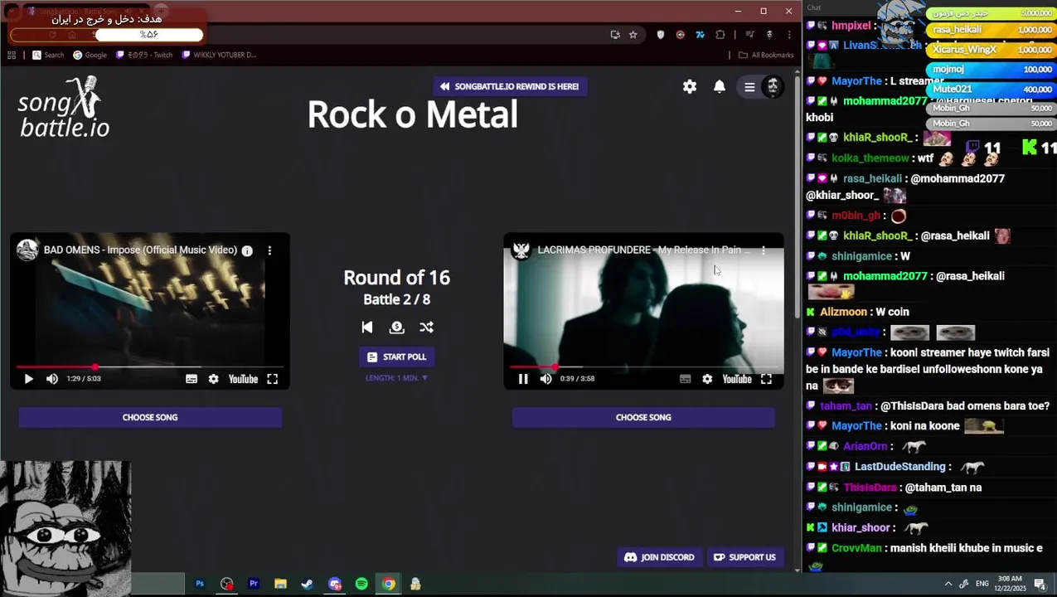Click the shuffle icon under Battle 2 / 8

click(x=426, y=327)
